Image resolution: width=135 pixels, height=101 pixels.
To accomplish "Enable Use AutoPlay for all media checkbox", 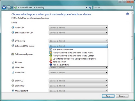I will [13, 18].
